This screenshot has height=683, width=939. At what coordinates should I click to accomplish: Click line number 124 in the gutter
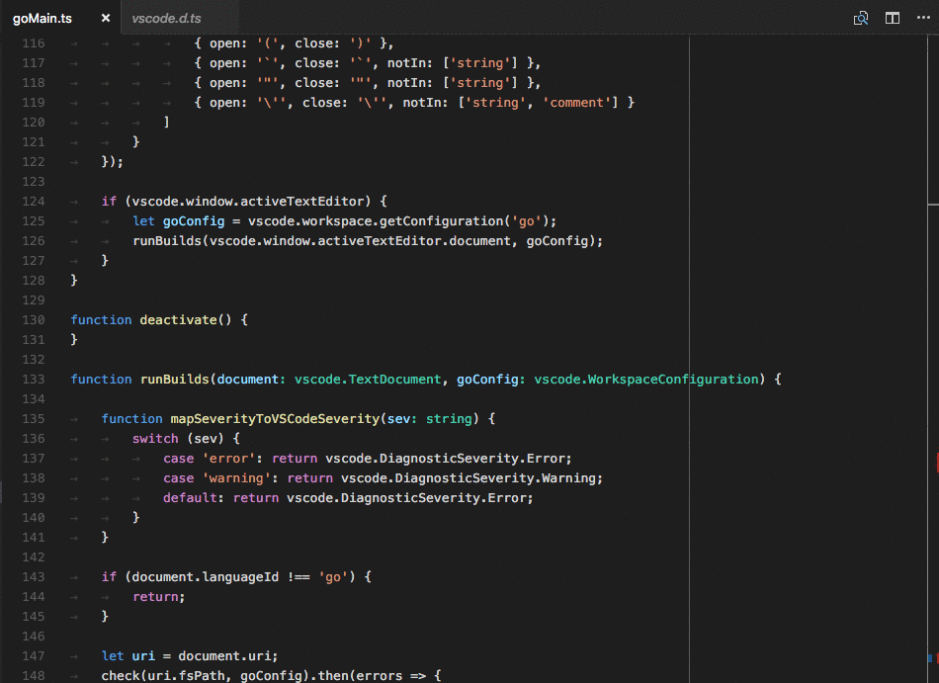point(34,201)
